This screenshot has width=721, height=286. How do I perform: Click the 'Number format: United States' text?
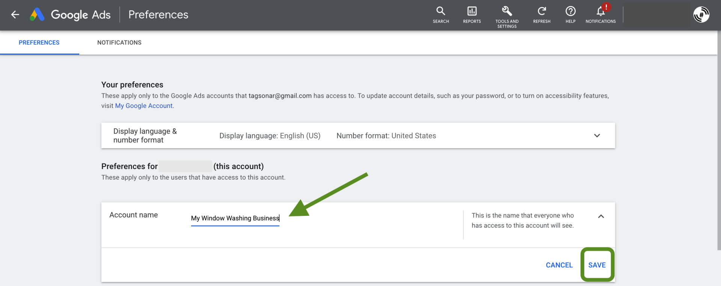click(386, 136)
